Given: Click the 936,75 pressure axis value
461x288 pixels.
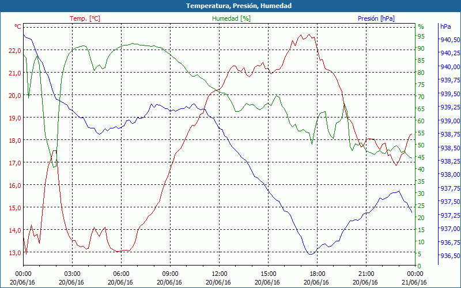Looking at the screenshot, I should 451,242.
